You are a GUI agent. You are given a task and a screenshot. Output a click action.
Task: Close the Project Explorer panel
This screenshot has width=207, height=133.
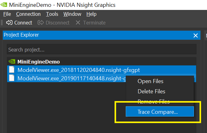click(x=196, y=36)
